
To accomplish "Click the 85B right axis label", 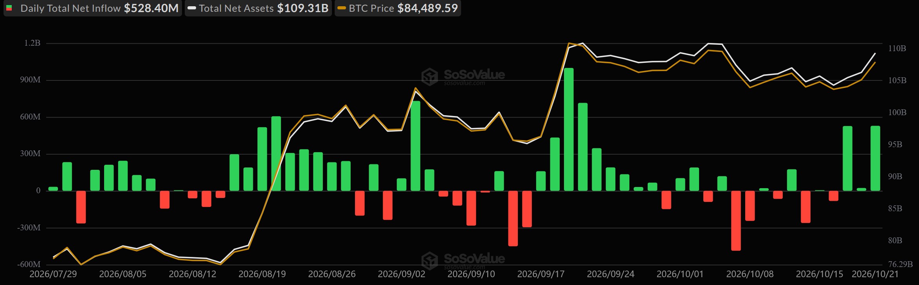I will click(x=895, y=208).
